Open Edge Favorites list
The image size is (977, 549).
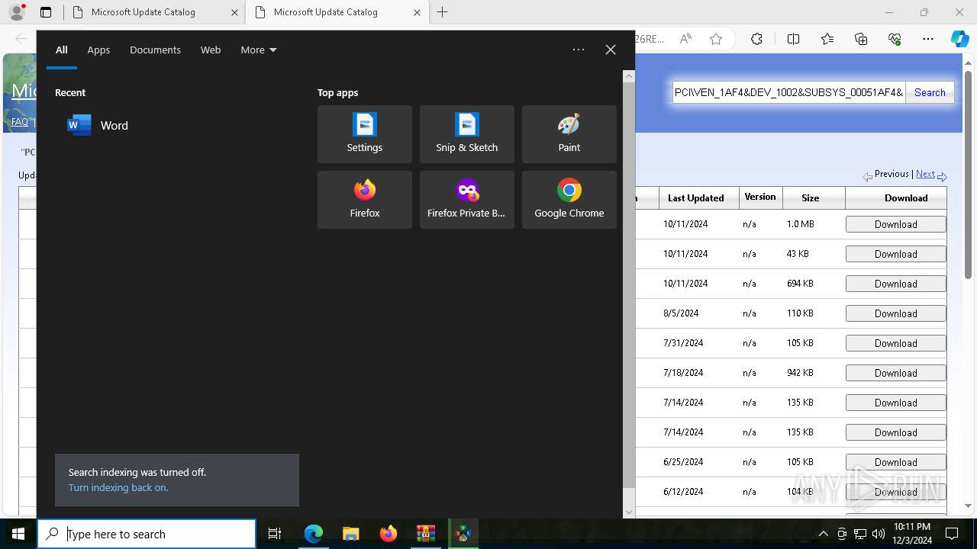pos(827,40)
